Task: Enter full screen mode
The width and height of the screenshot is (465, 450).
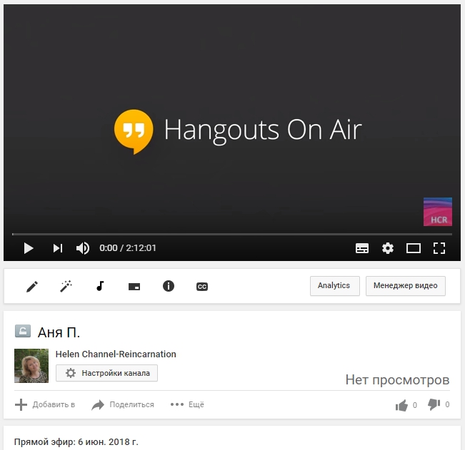Action: [439, 248]
